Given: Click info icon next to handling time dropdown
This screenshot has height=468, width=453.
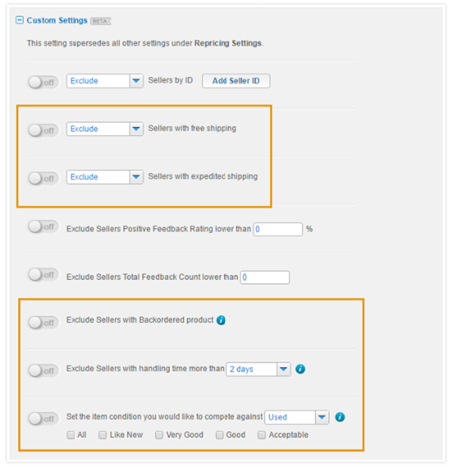Looking at the screenshot, I should coord(300,369).
